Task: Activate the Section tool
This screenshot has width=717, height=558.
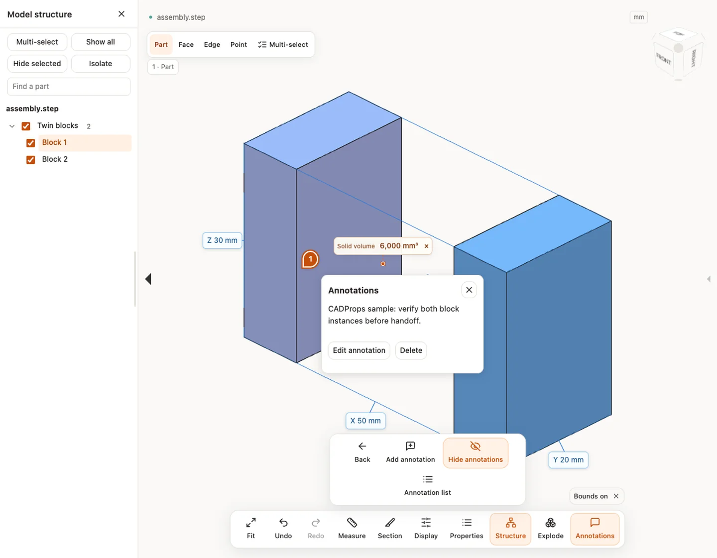Action: 389,529
